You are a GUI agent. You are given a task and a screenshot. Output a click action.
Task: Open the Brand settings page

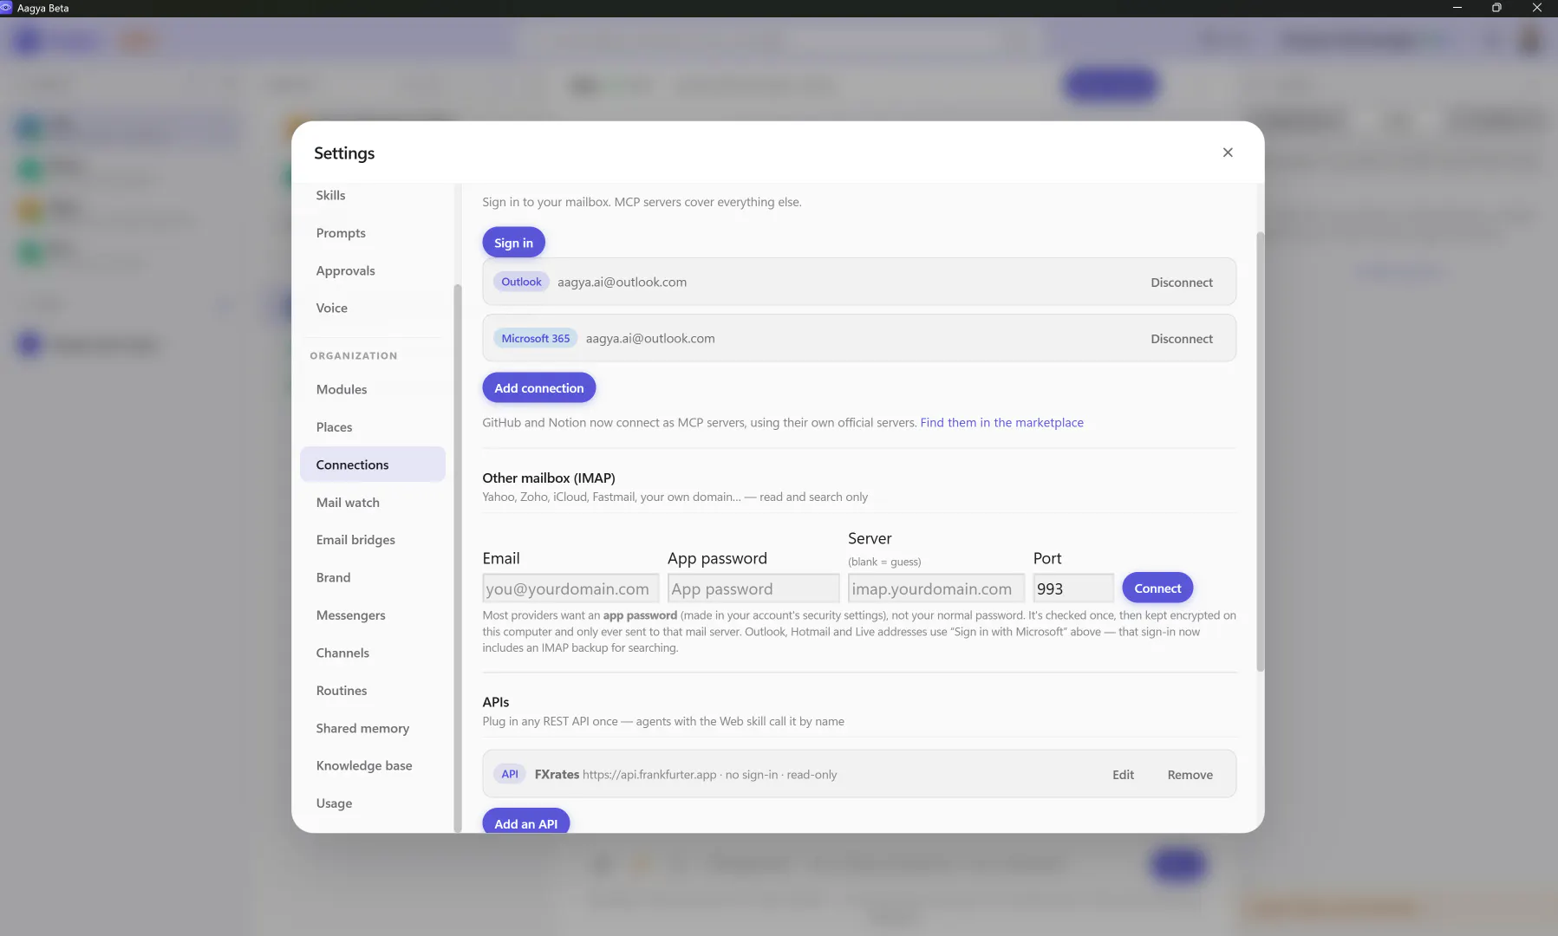(x=373, y=577)
